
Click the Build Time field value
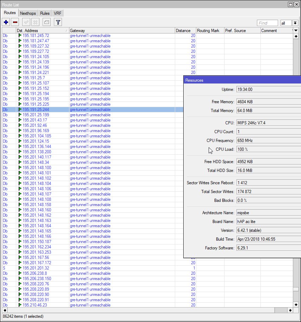(x=269, y=239)
